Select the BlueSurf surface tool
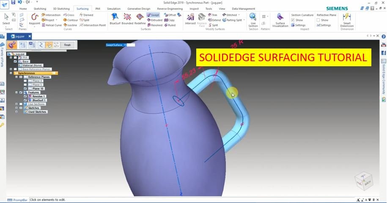The height and width of the screenshot is (203, 387). (x=115, y=19)
